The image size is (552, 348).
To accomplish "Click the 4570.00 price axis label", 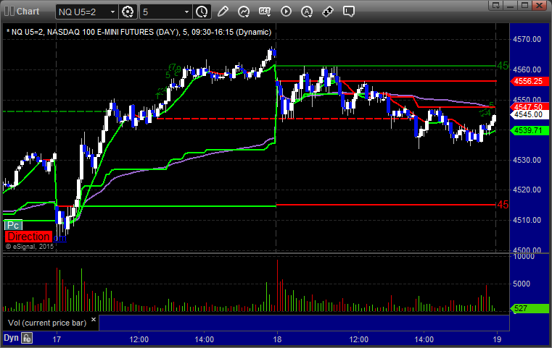I will point(527,39).
